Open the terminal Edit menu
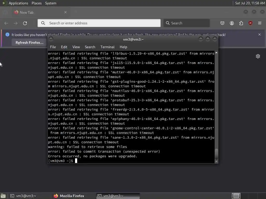This screenshot has height=199, width=266. pos(64,47)
